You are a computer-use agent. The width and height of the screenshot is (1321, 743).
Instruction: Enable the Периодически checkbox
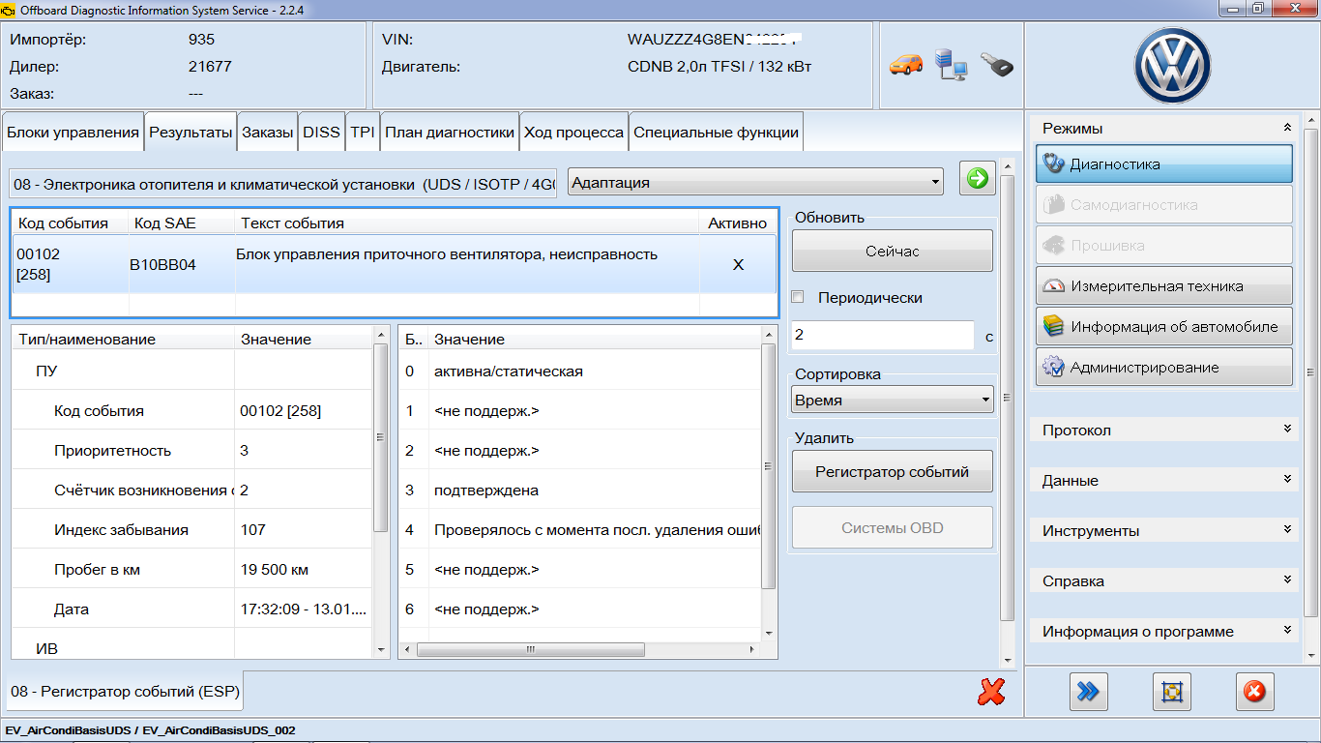tap(798, 297)
